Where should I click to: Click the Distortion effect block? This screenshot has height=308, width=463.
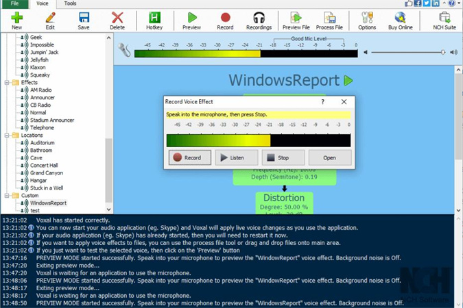coord(284,203)
